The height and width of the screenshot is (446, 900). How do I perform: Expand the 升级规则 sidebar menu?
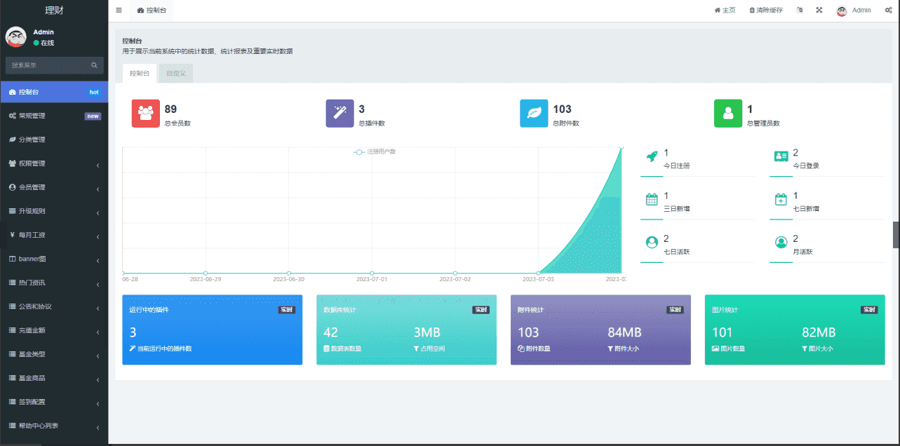[54, 211]
